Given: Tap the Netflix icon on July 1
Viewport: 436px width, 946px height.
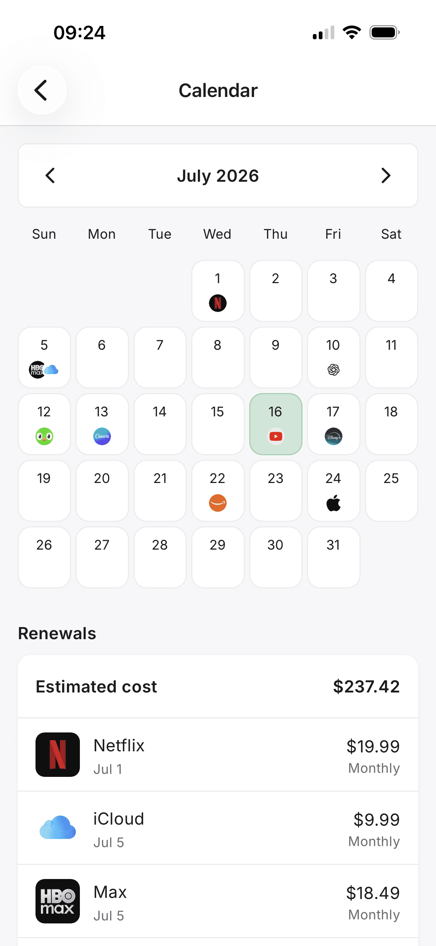Looking at the screenshot, I should tap(218, 303).
